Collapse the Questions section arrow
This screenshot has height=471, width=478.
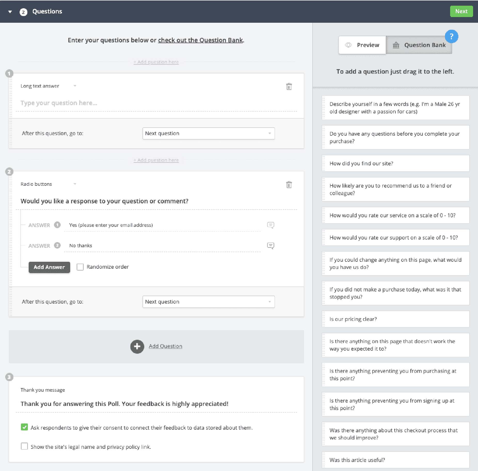[10, 12]
